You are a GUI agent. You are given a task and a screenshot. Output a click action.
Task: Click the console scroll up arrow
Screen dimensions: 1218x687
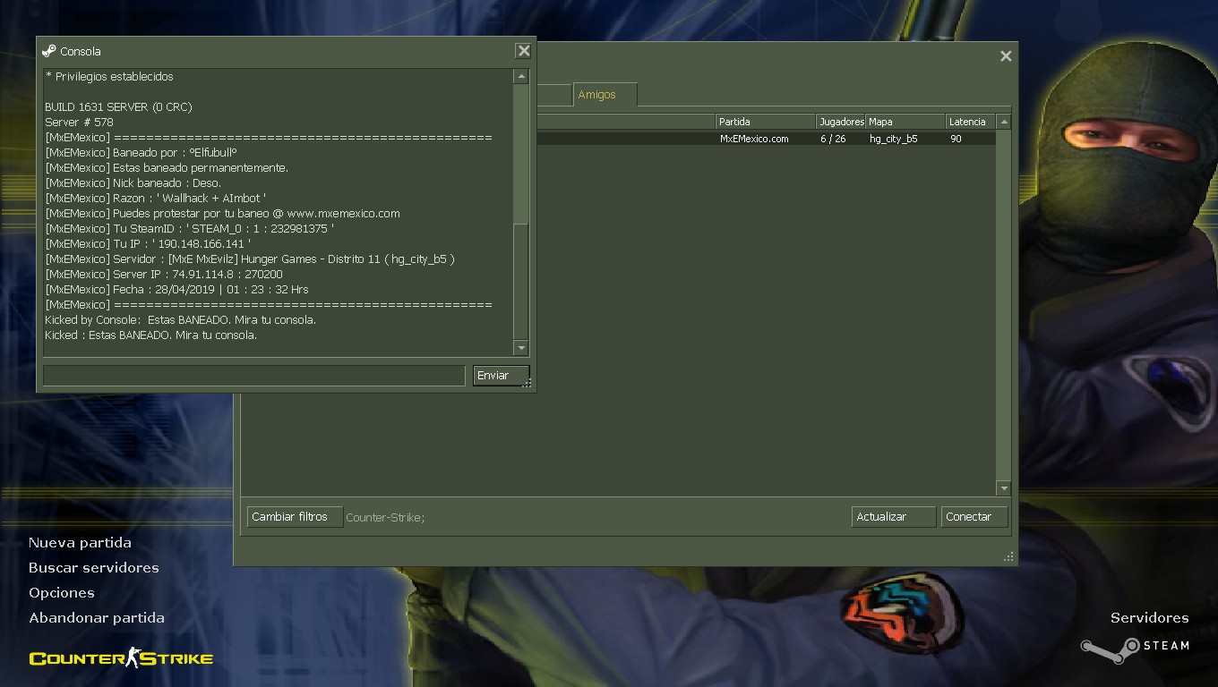[521, 77]
